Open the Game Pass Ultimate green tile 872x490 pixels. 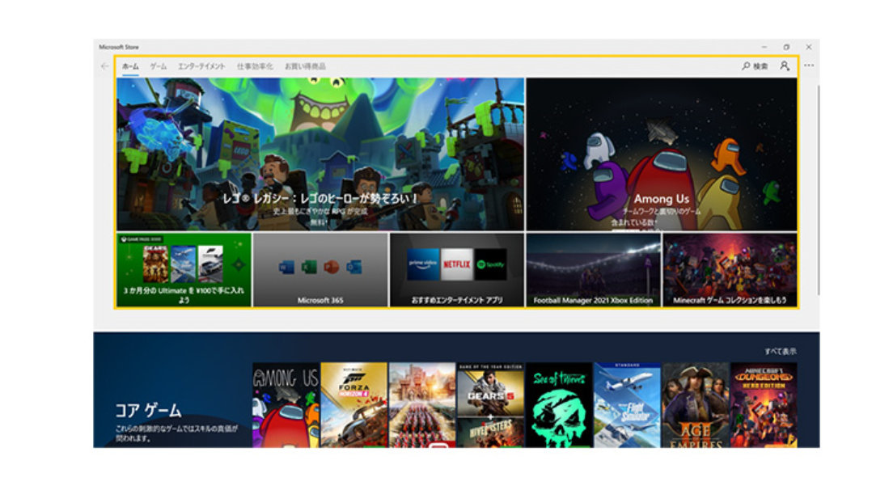point(184,270)
